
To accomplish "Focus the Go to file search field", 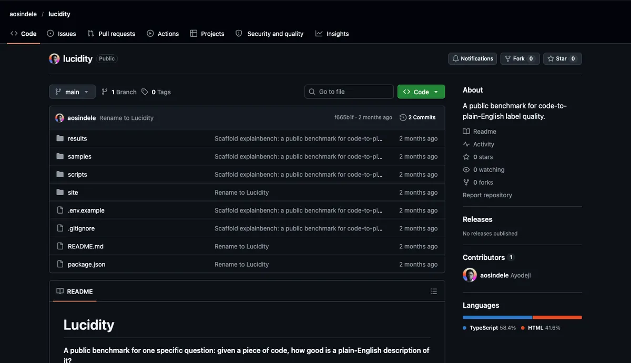I will pos(349,92).
